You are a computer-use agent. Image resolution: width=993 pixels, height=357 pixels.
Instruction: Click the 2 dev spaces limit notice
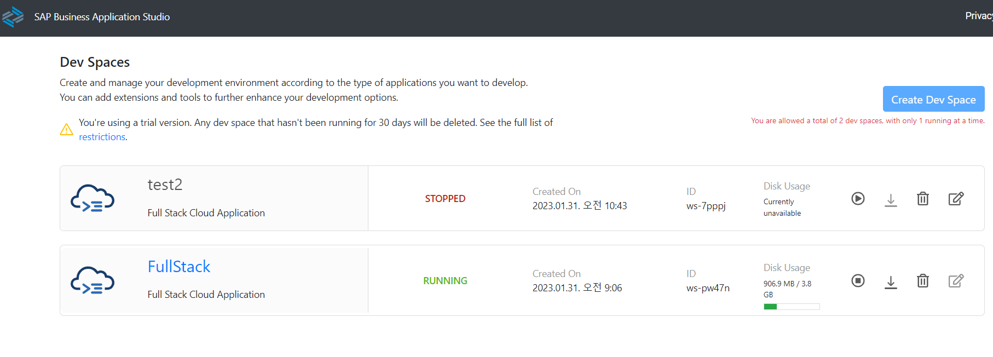click(868, 121)
